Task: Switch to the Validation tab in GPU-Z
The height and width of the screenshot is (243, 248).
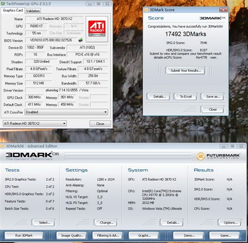Action: (x=33, y=11)
